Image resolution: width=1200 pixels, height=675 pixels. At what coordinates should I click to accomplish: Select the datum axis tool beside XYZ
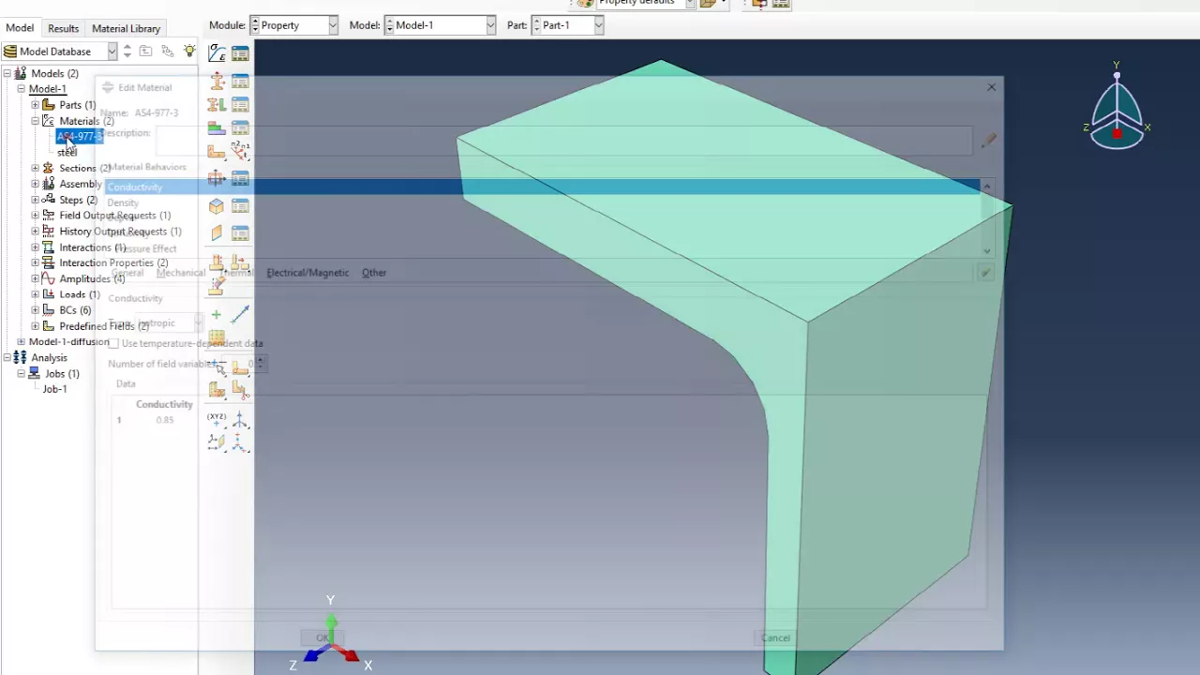pyautogui.click(x=240, y=419)
